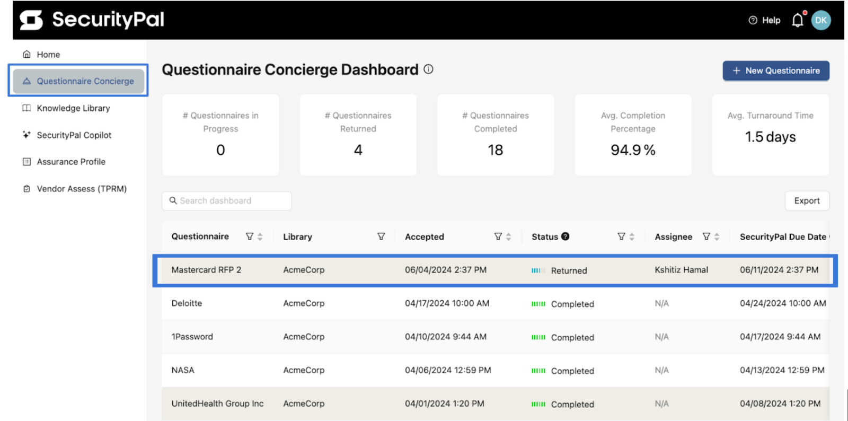
Task: Click the SecurityPal Due Date column header
Action: pyautogui.click(x=783, y=236)
